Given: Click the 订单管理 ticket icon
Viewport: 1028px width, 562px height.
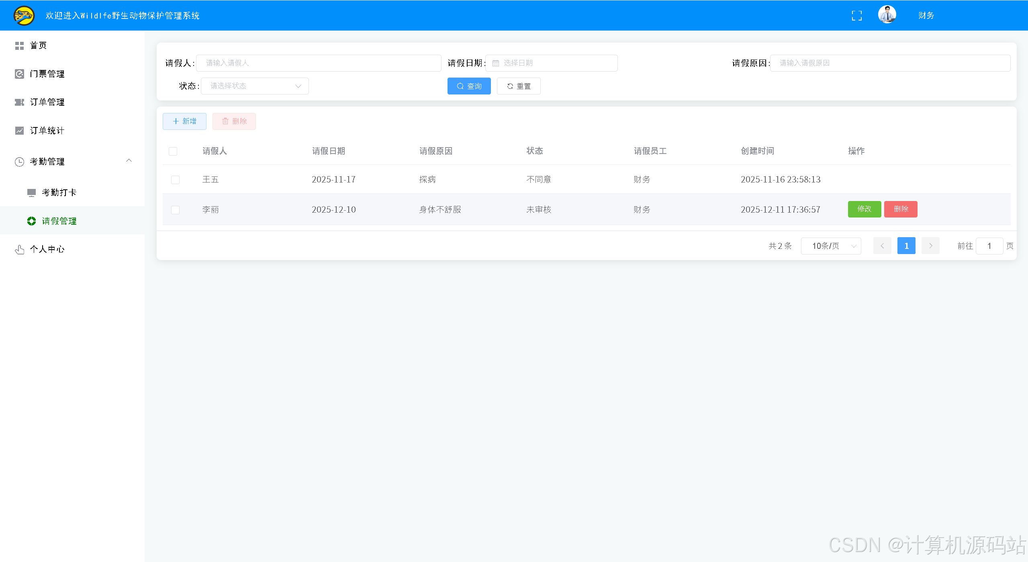Looking at the screenshot, I should (x=19, y=102).
